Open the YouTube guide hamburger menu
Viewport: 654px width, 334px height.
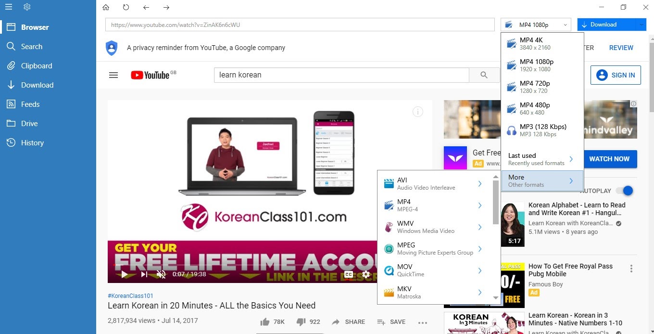[x=113, y=75]
